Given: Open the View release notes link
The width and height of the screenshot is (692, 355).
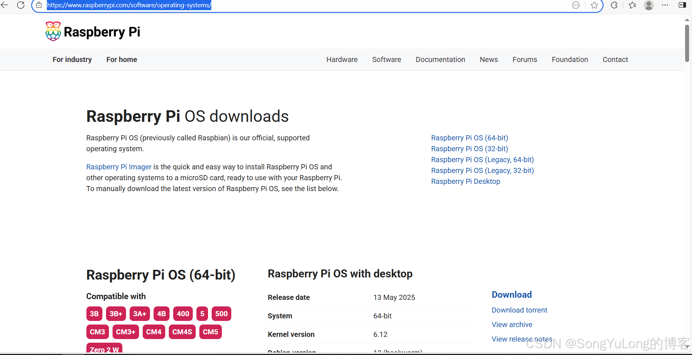Looking at the screenshot, I should tap(522, 339).
